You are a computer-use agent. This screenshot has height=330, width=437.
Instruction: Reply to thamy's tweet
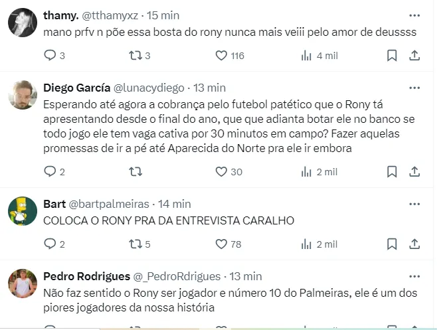(50, 56)
